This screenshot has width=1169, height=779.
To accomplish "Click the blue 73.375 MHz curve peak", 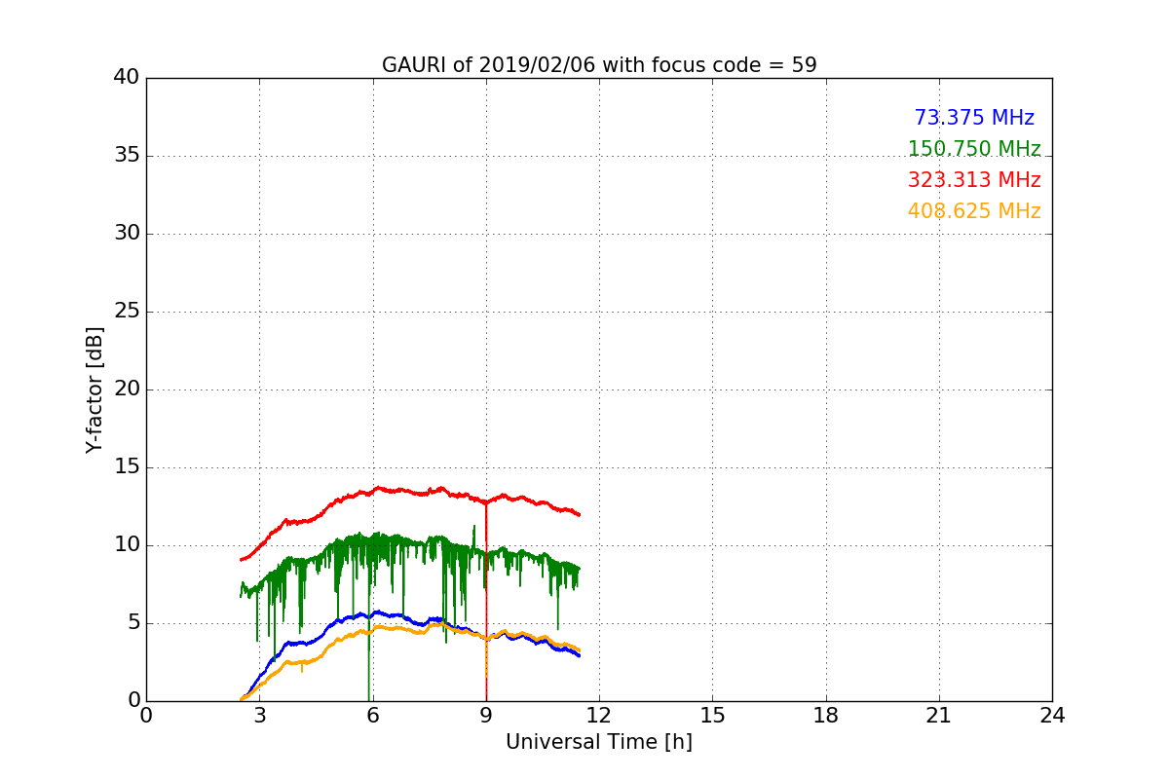I will [376, 612].
